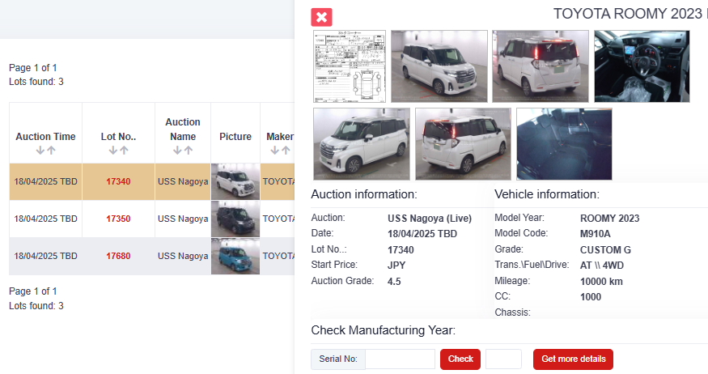Sort Maker column ascending arrow
Screen dimensions: 708x374
(x=286, y=151)
